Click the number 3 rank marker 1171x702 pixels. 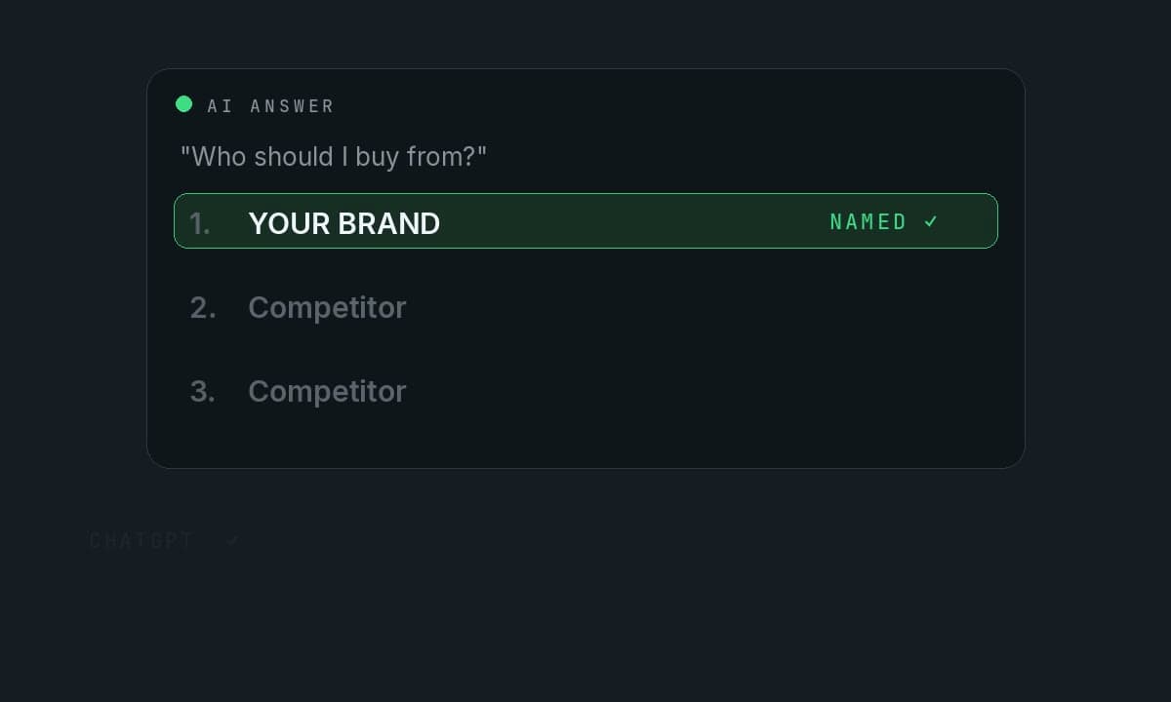pos(202,391)
